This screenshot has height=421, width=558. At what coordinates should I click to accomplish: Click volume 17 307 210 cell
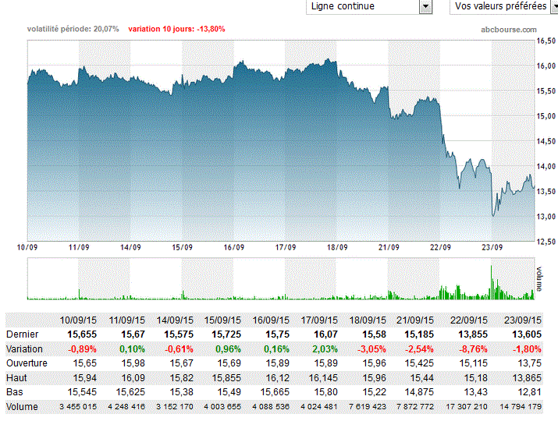pyautogui.click(x=467, y=406)
